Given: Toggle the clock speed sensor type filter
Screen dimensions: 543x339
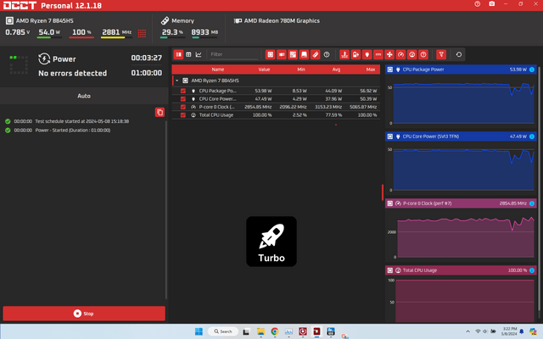Looking at the screenshot, I should (400, 54).
